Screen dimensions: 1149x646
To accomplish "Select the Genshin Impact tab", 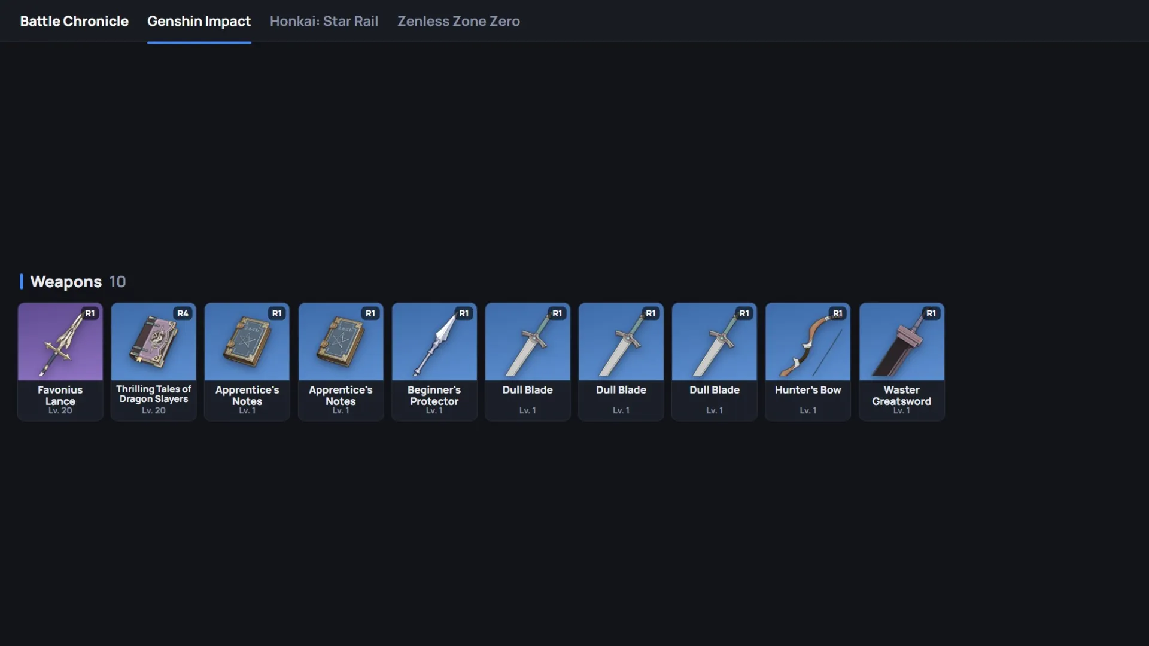I will tap(199, 21).
